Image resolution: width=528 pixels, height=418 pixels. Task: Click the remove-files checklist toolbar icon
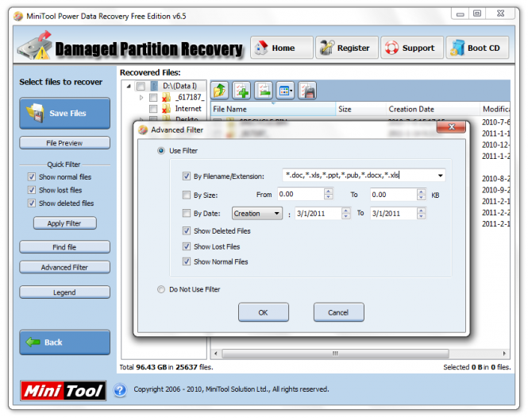tap(264, 91)
